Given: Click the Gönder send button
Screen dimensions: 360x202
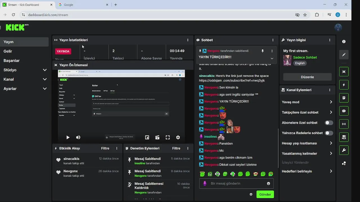Looking at the screenshot, I should [265, 194].
